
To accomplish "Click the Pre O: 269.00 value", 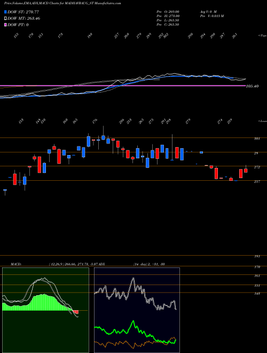I will [168, 12].
